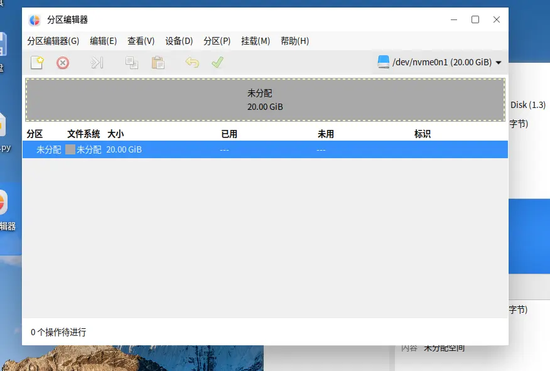Open the 帮助(H) menu
Screen dimensions: 550x371
point(294,41)
